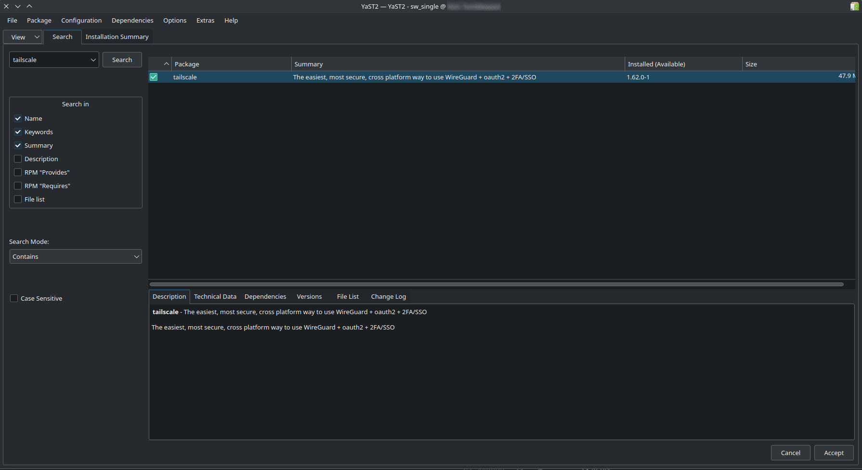
Task: Switch to the Installation Summary tab
Action: coord(117,37)
